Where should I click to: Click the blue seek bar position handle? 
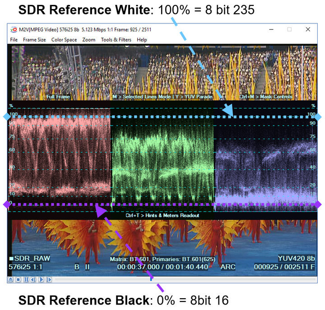click(x=151, y=279)
